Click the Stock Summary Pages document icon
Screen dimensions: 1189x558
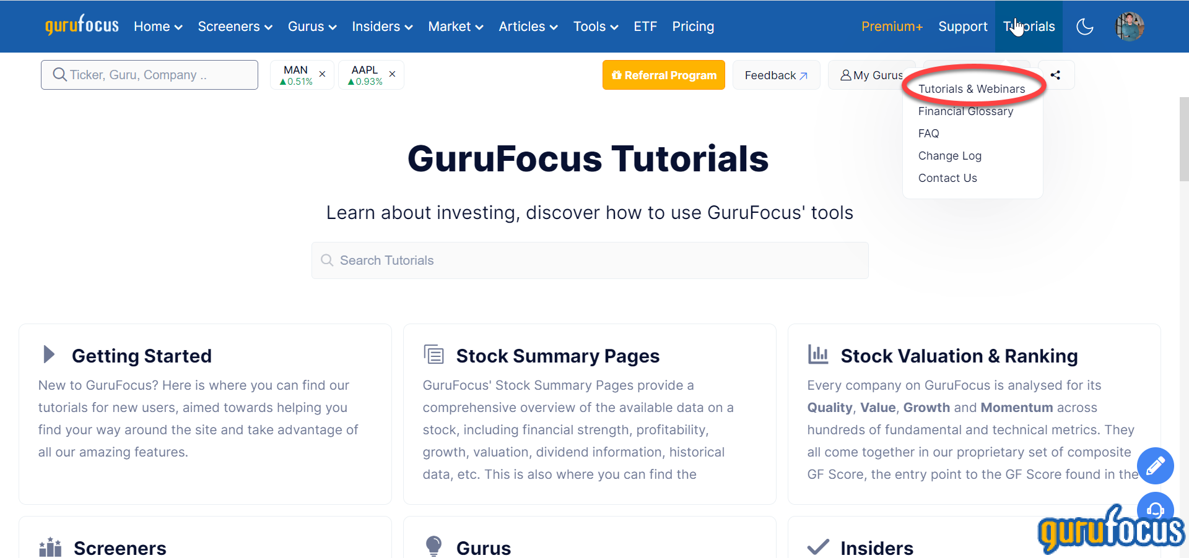coord(434,354)
